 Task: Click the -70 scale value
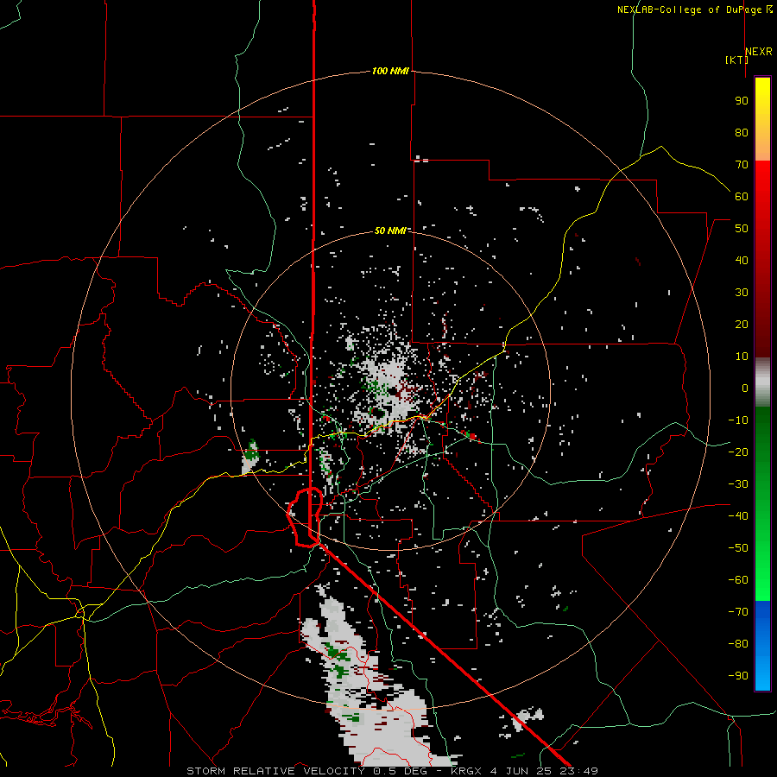click(738, 612)
